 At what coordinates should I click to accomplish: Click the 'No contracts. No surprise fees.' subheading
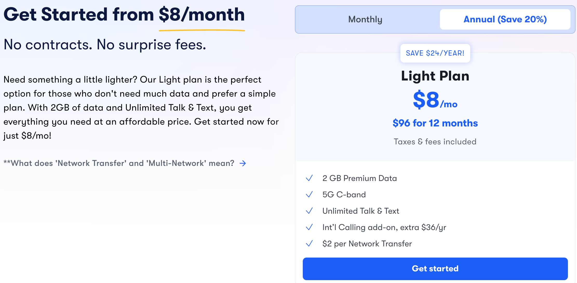(x=105, y=45)
